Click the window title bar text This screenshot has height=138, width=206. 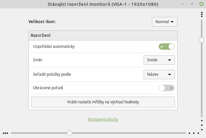(x=103, y=4)
